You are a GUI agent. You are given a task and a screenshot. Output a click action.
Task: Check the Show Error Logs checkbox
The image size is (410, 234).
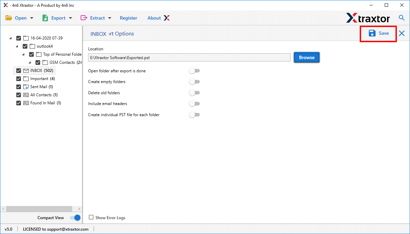click(x=91, y=217)
